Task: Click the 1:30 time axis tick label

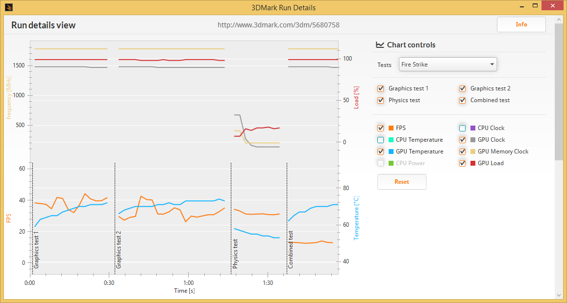Action: 267,283
